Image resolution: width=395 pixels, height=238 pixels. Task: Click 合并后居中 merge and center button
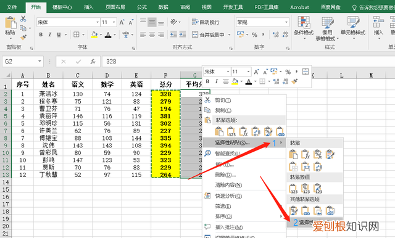pos(208,35)
